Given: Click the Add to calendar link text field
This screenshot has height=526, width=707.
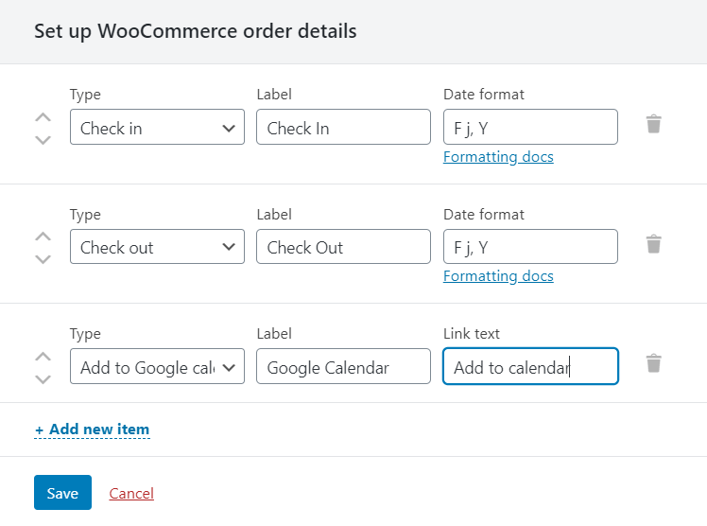Looking at the screenshot, I should 530,366.
